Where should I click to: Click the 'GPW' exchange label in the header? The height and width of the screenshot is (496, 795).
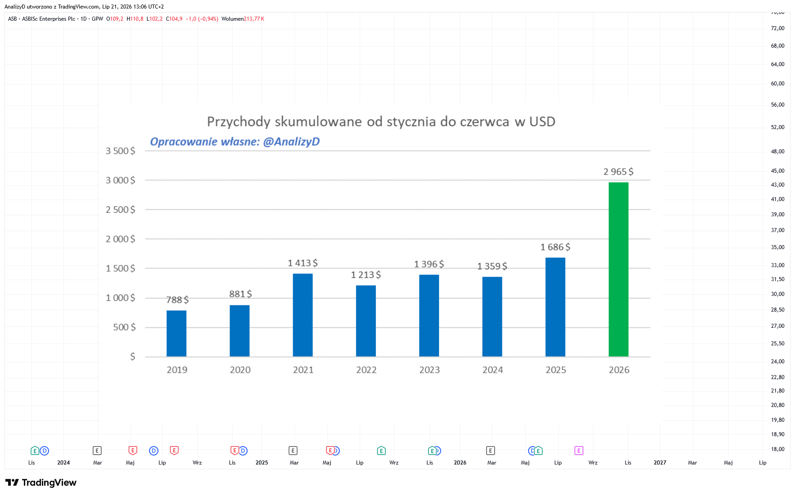point(97,19)
